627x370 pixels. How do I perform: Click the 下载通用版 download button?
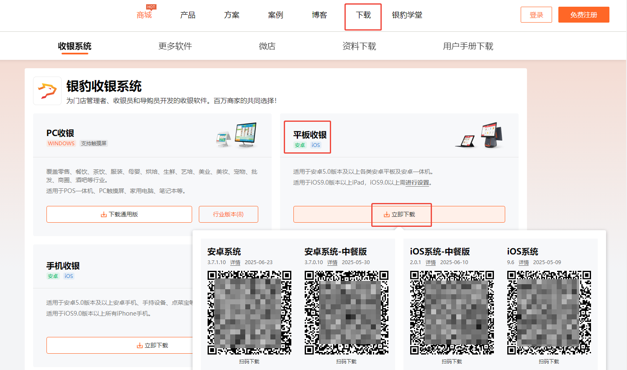(119, 214)
